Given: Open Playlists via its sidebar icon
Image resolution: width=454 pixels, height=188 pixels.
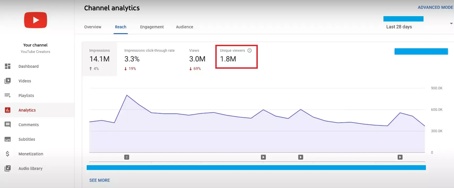Looking at the screenshot, I should point(8,95).
